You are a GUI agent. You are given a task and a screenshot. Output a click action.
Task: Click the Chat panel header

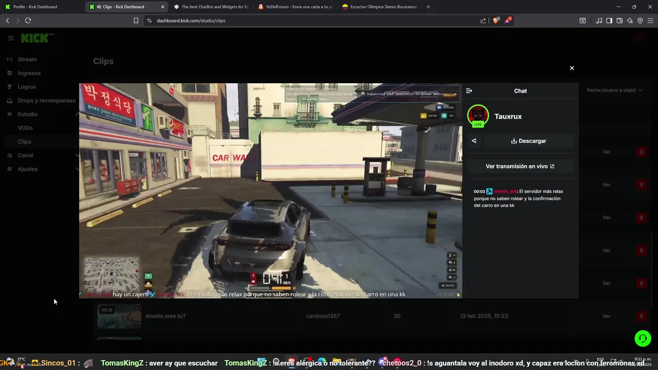520,91
